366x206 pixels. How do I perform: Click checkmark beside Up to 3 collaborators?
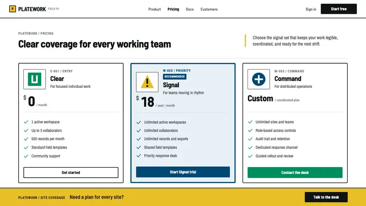coord(26,130)
